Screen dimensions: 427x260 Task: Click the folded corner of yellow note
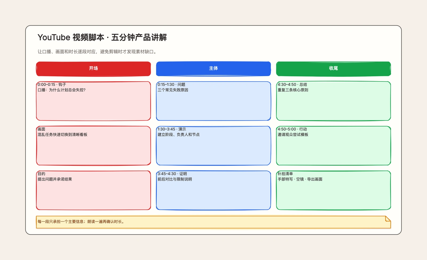[x=388, y=219]
